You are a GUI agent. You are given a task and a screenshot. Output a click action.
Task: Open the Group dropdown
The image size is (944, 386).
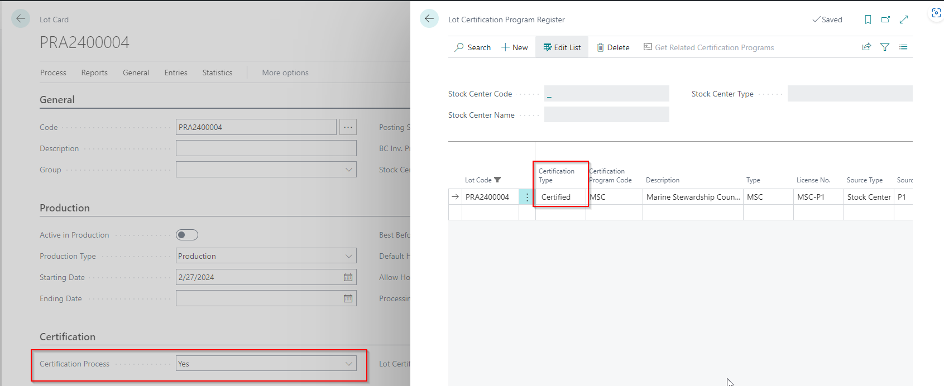[349, 170]
